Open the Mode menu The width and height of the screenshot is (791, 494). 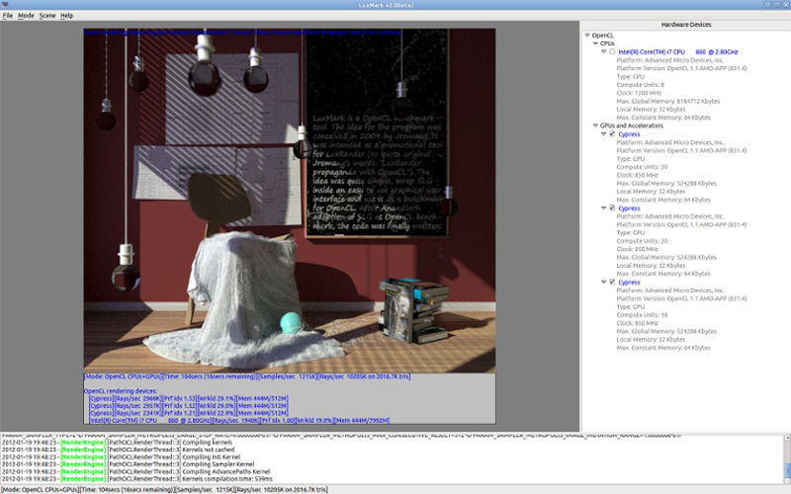pyautogui.click(x=27, y=16)
